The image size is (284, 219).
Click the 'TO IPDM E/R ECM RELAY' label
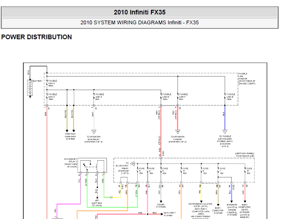click(x=93, y=139)
